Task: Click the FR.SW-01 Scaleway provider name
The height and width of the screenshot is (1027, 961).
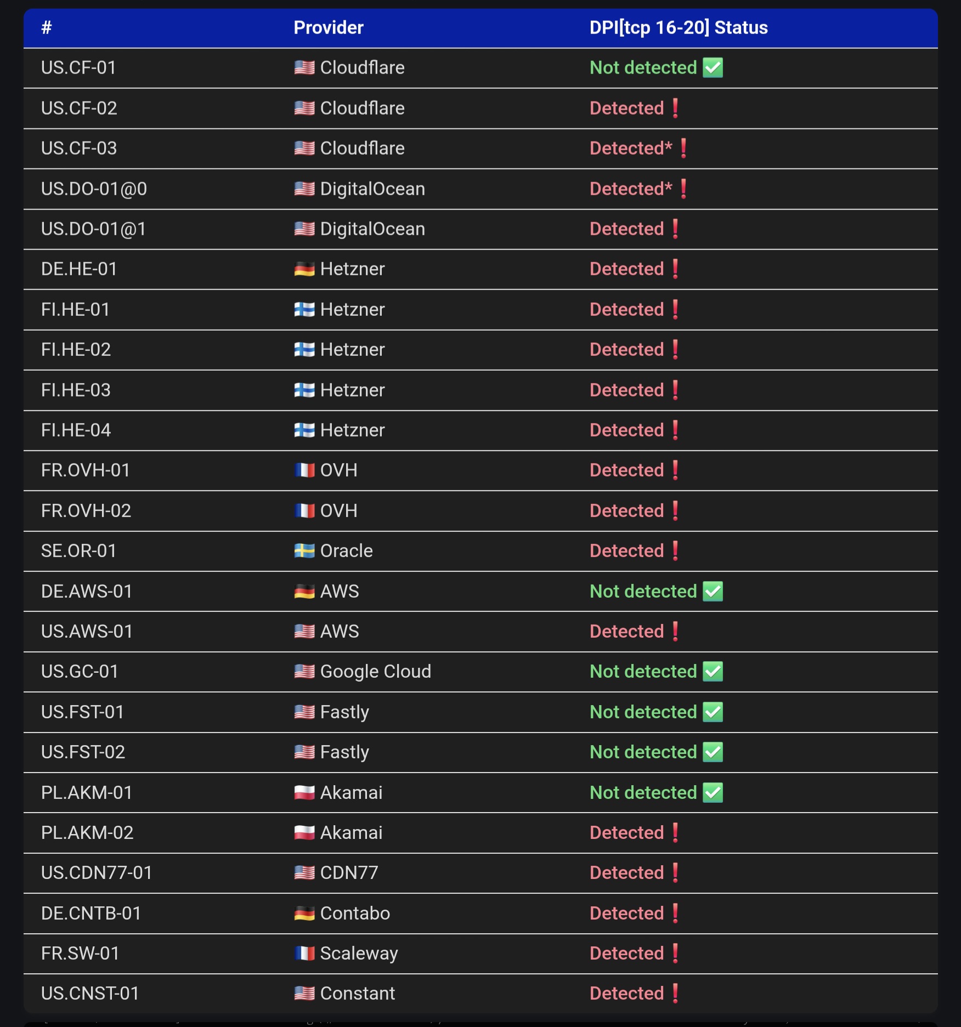Action: (x=359, y=953)
